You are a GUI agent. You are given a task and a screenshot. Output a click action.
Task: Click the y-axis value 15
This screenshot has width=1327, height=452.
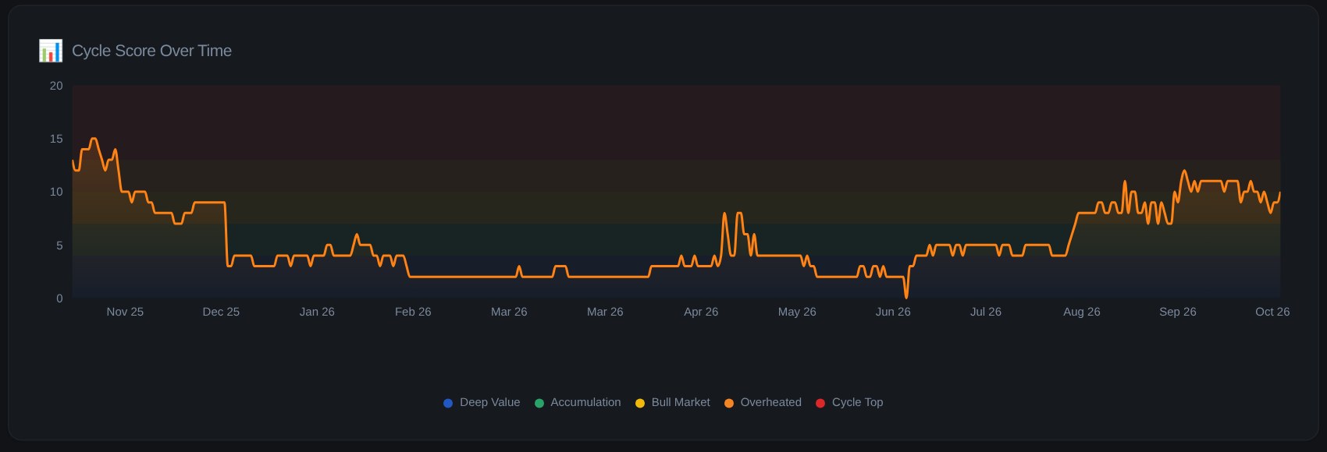pos(56,139)
